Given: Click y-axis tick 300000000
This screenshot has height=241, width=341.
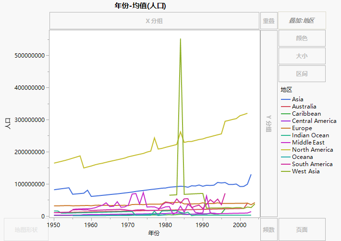Looking at the screenshot, I should tap(30, 120).
